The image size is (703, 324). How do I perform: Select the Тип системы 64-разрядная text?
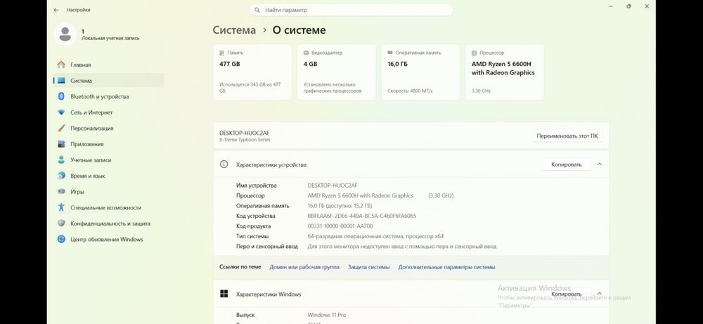pos(375,236)
